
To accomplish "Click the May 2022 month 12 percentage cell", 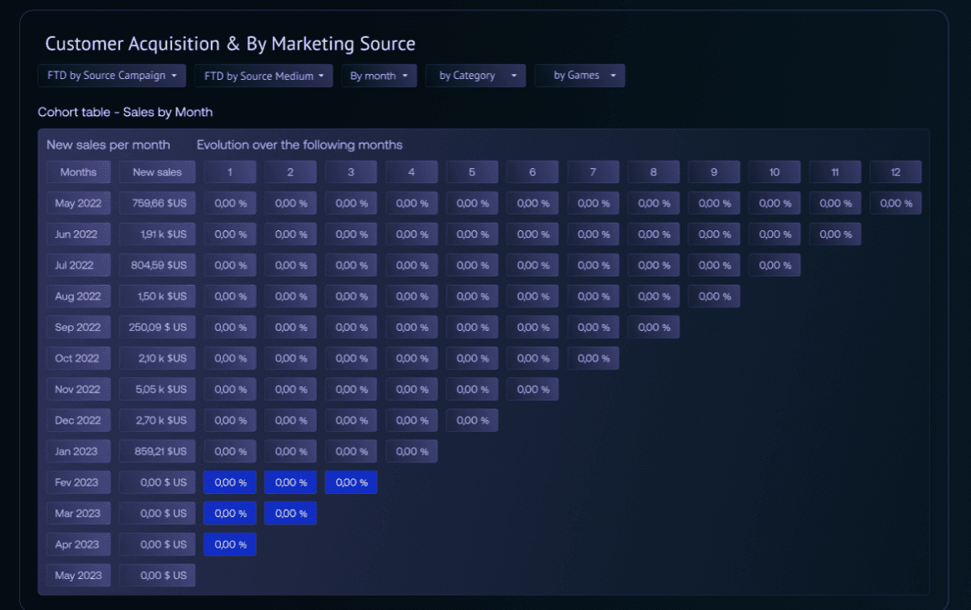I will 895,203.
